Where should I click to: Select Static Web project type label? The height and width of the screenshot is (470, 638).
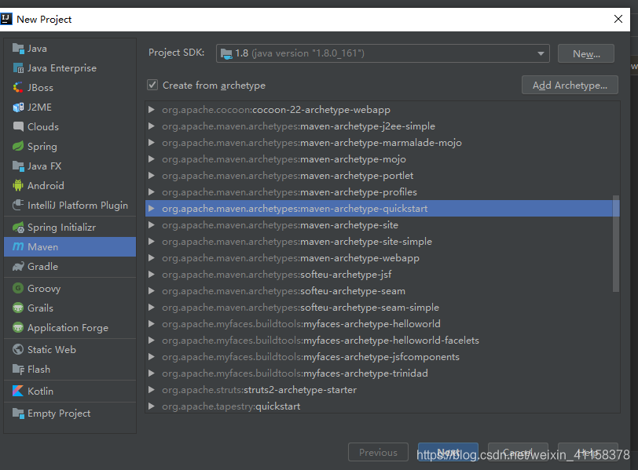click(52, 349)
